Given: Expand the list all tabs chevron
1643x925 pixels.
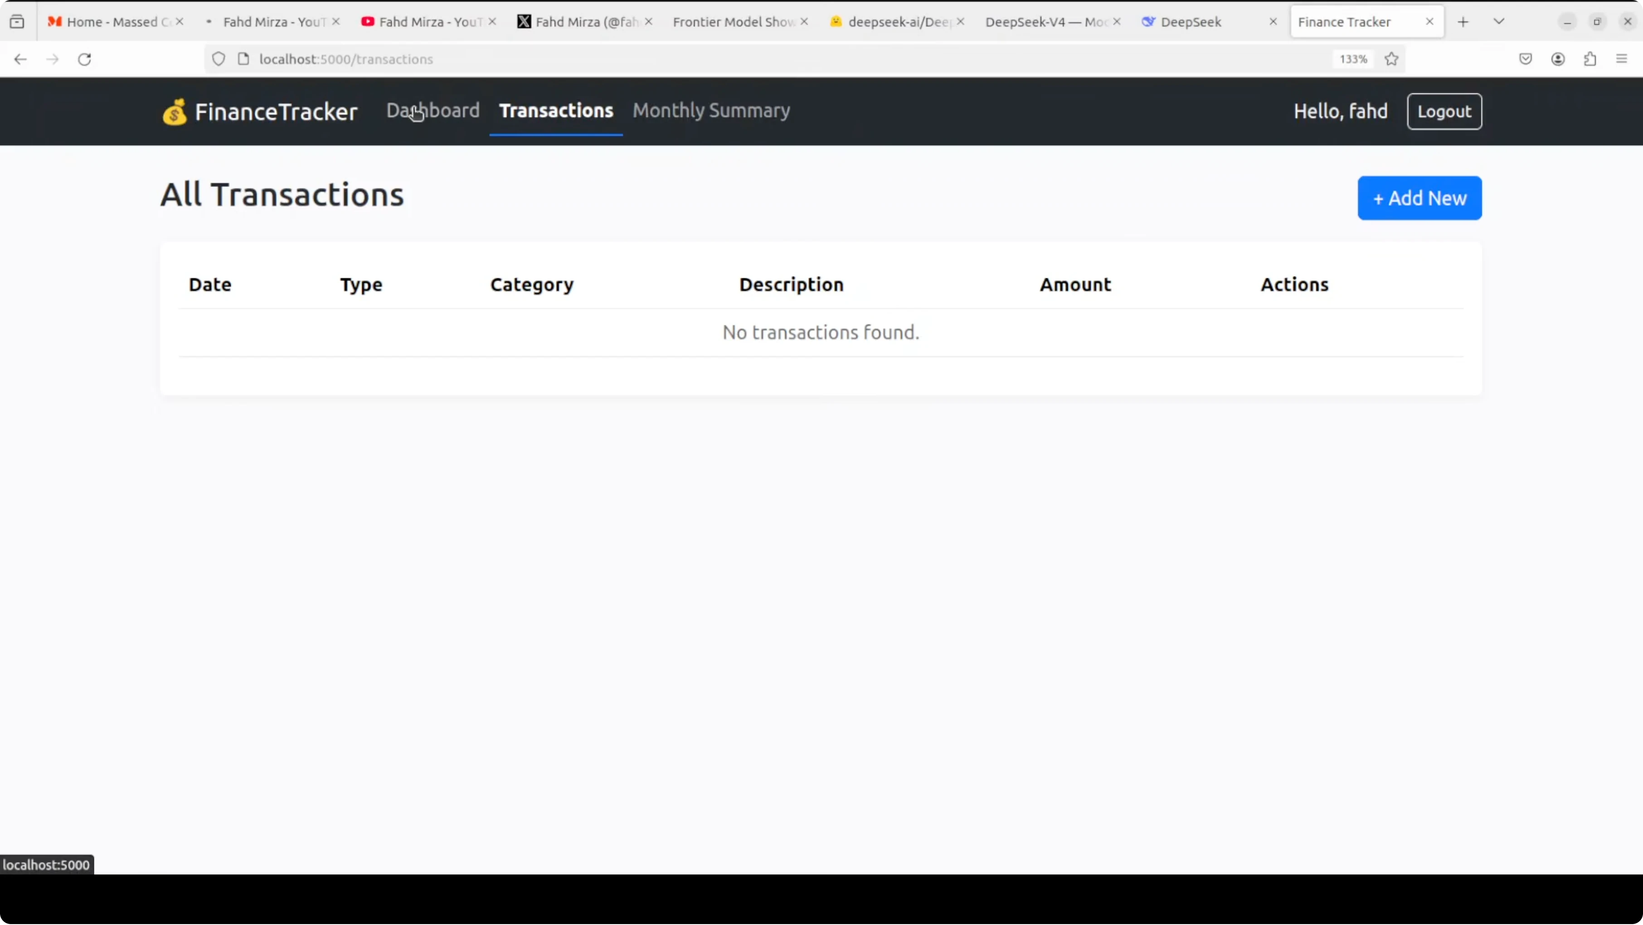Looking at the screenshot, I should click(x=1499, y=22).
